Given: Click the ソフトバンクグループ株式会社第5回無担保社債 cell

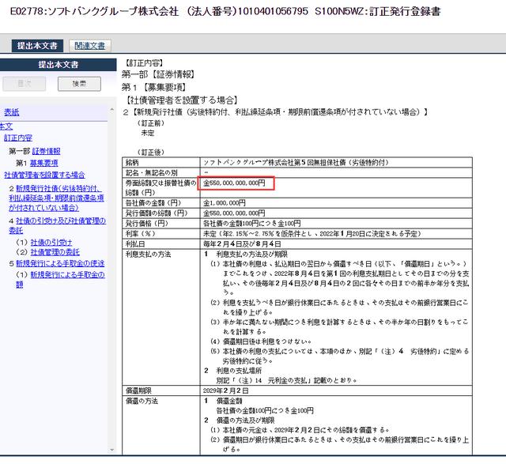Looking at the screenshot, I should 336,162.
